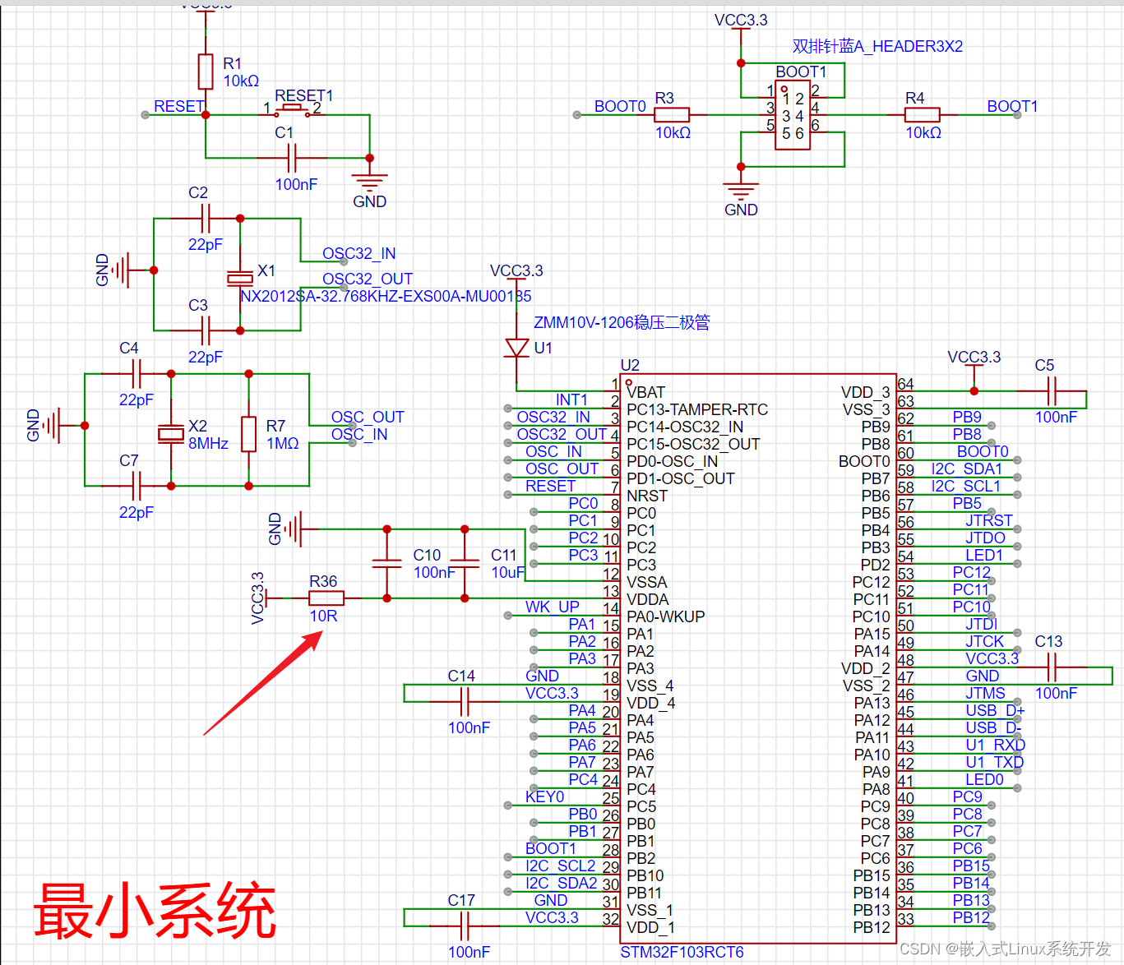The width and height of the screenshot is (1124, 965).
Task: Select capacitor C5 100nF symbol
Action: (1052, 391)
